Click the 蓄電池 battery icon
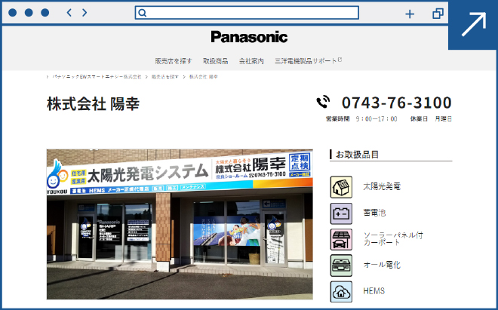The width and height of the screenshot is (498, 310). click(341, 213)
